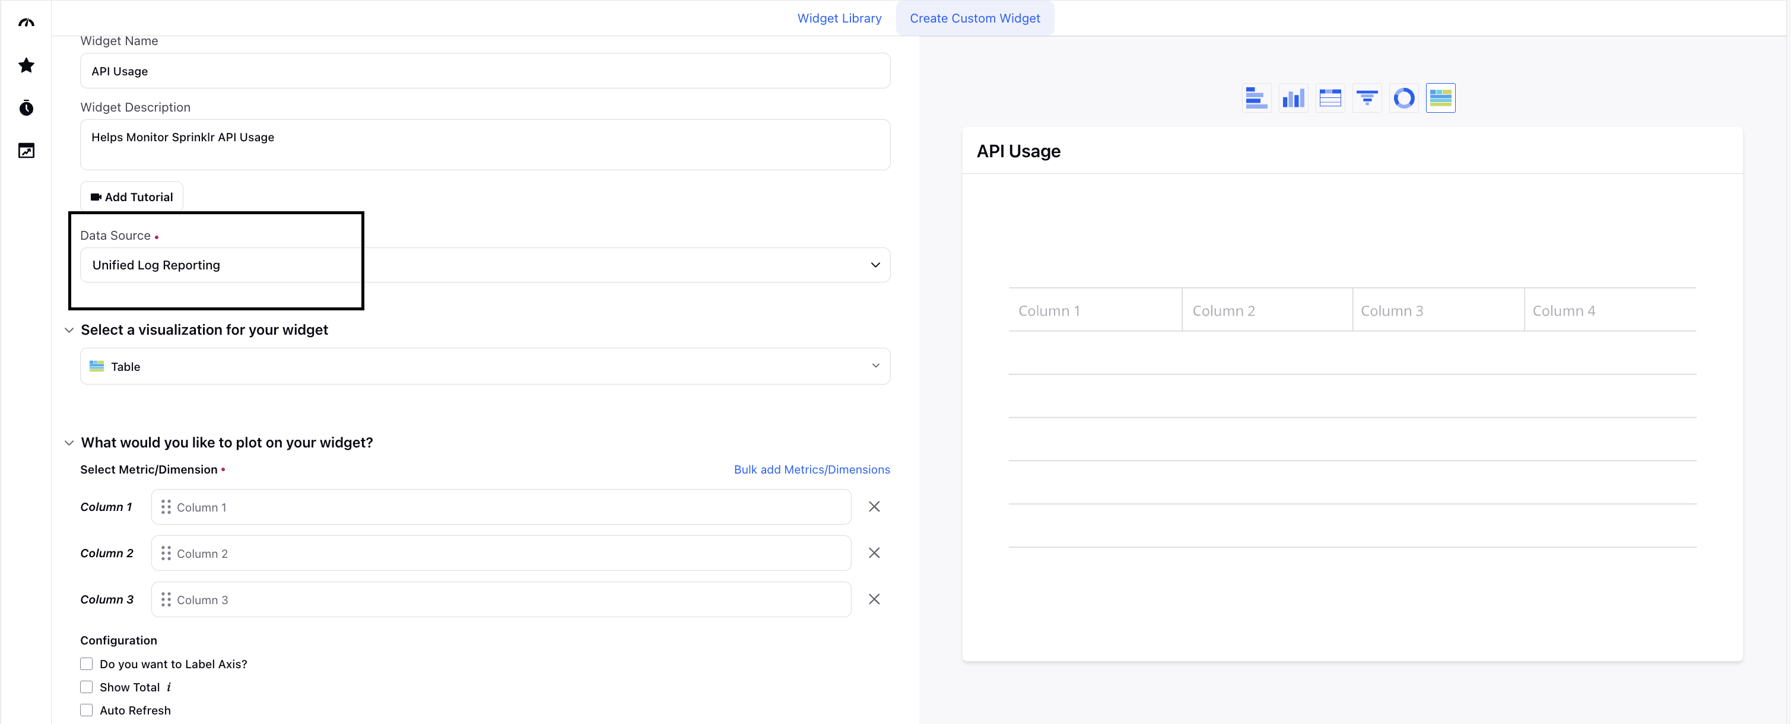The image size is (1791, 724).
Task: Click the Widget Description text area
Action: coord(485,145)
